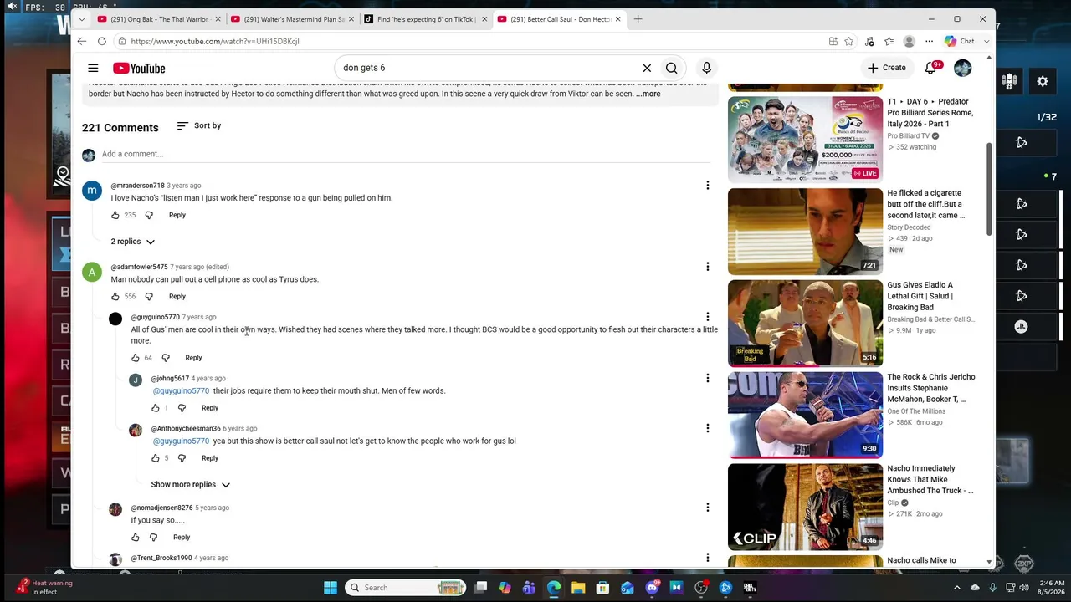Reply to @mranderson718's comment
This screenshot has width=1071, height=602.
pyautogui.click(x=177, y=215)
